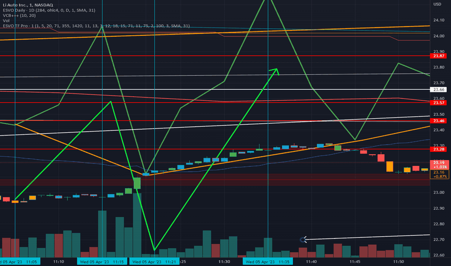This screenshot has height=266, width=451.
Task: Click the 22.60 price scale value
Action: pos(438,255)
